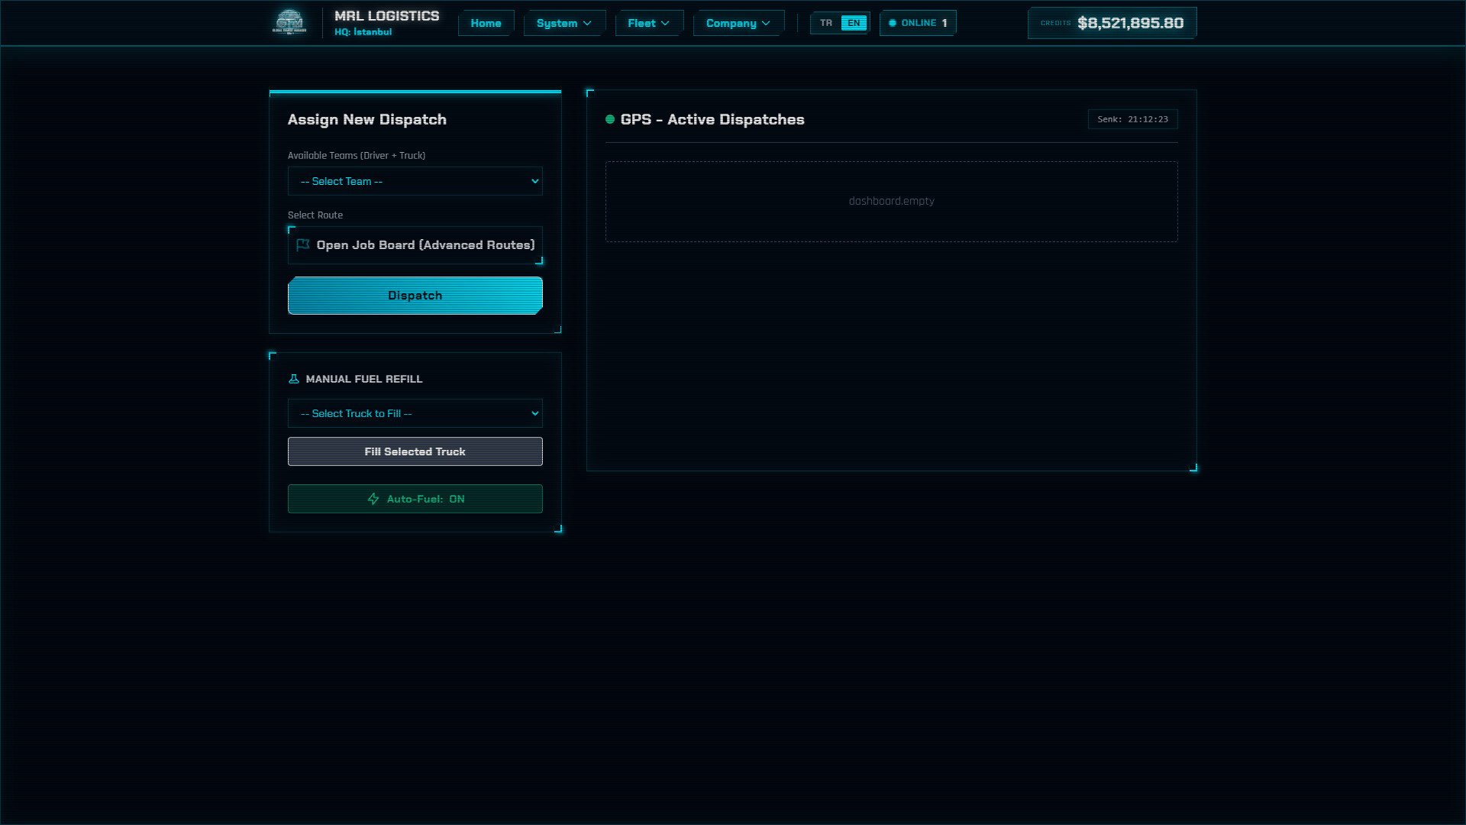Click the fuel flask icon next to Manual Fuel Refill
The image size is (1466, 825).
pyautogui.click(x=295, y=378)
